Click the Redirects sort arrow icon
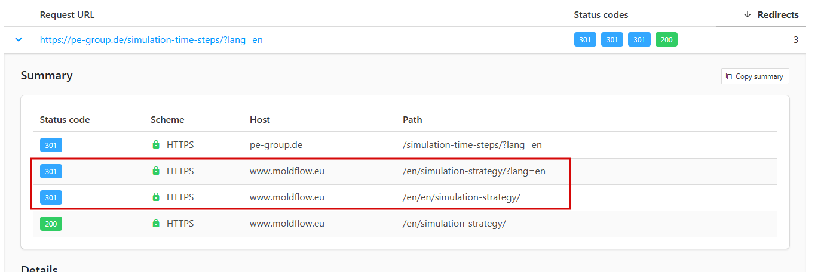This screenshot has width=833, height=272. click(x=747, y=15)
